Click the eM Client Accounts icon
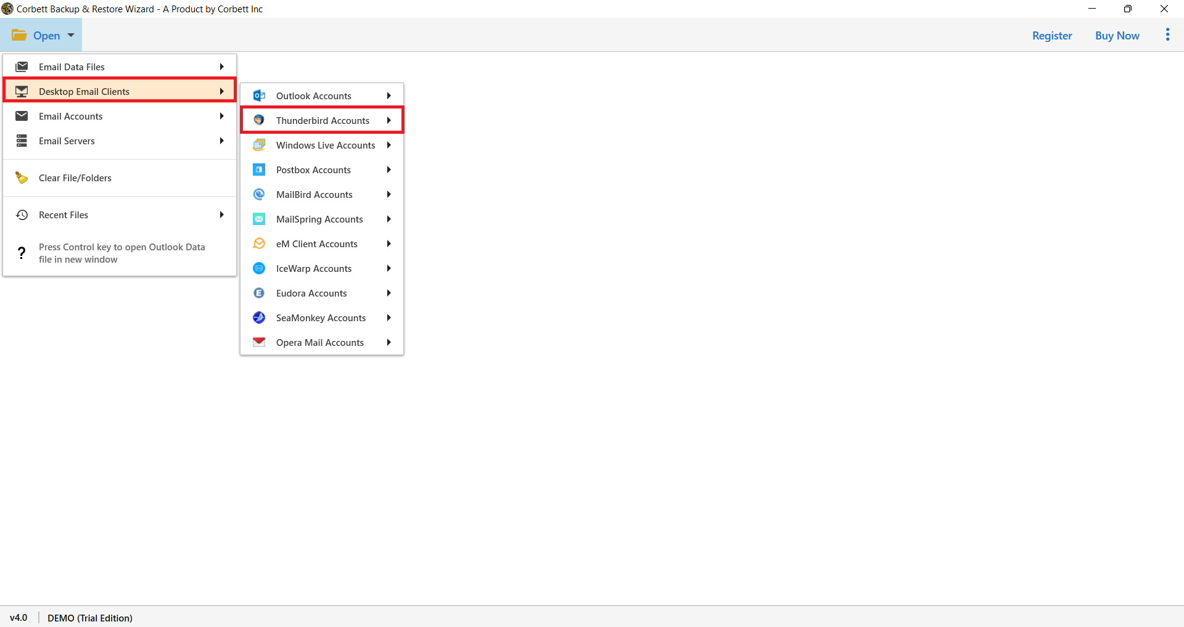The height and width of the screenshot is (627, 1184). (x=259, y=244)
